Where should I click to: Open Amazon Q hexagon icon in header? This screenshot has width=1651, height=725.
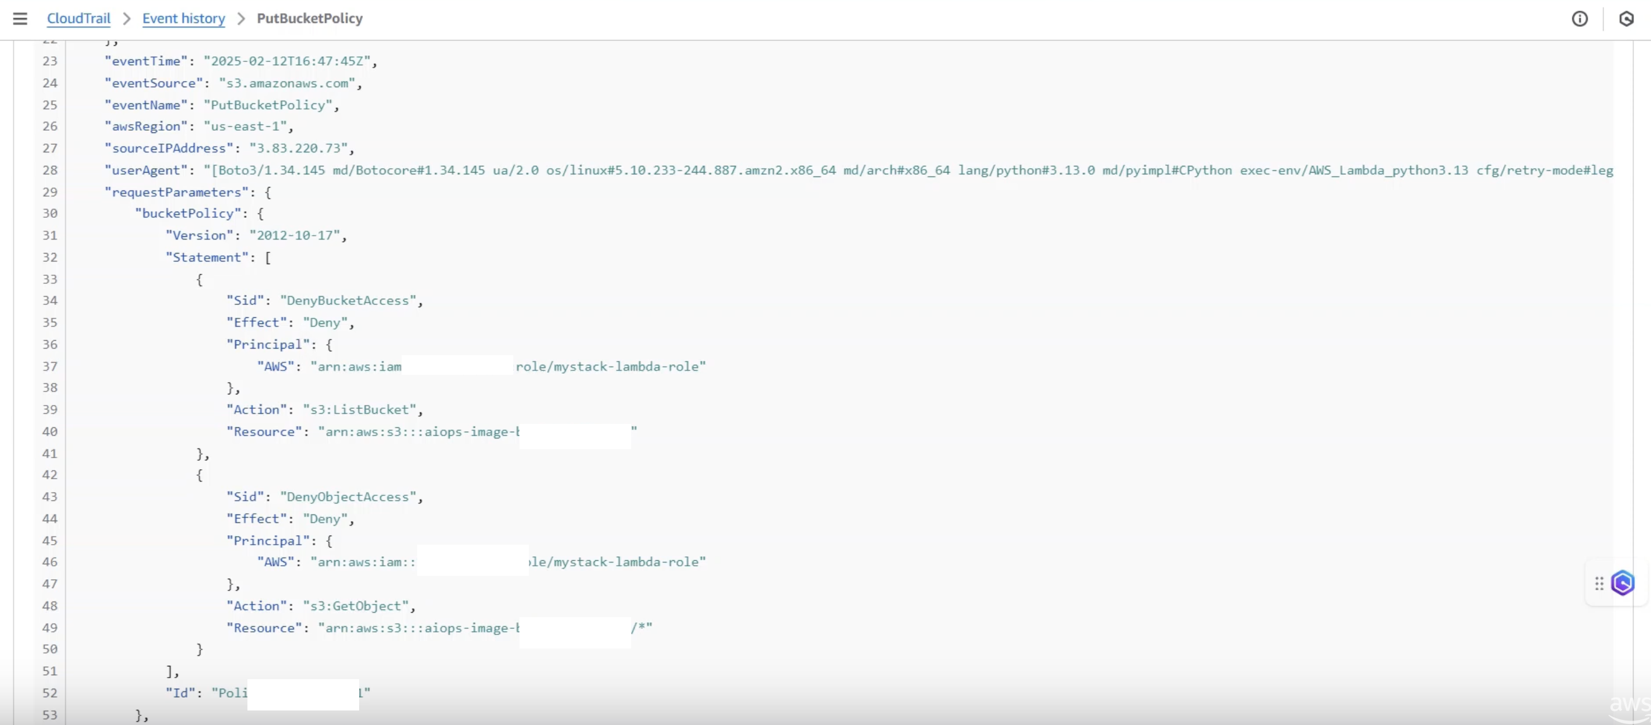(1626, 18)
